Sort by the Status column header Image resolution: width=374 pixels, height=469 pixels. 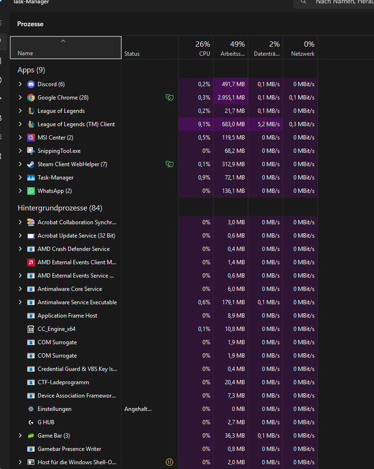(150, 48)
